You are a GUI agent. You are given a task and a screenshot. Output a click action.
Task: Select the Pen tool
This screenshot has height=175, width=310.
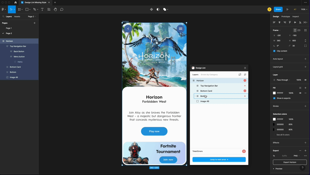click(x=34, y=9)
